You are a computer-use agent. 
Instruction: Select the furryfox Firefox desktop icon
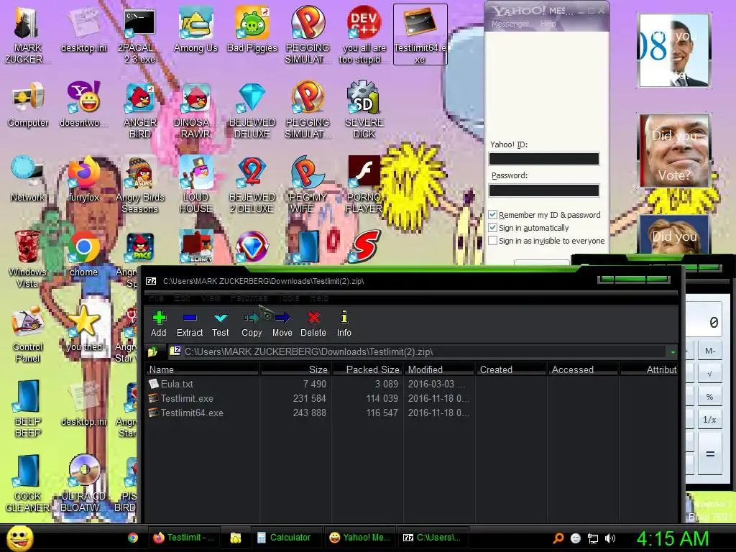84,179
